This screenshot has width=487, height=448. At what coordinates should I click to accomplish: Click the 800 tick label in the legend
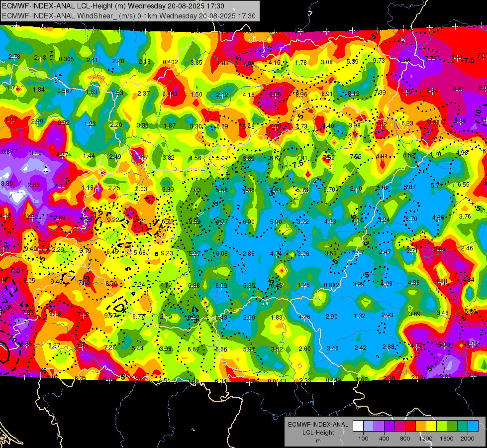[x=405, y=439]
